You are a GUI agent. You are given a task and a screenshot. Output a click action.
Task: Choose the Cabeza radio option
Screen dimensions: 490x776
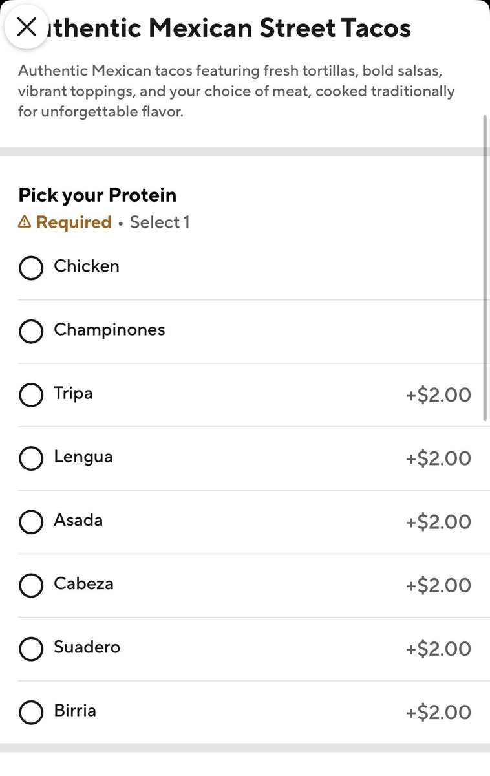[x=31, y=585]
